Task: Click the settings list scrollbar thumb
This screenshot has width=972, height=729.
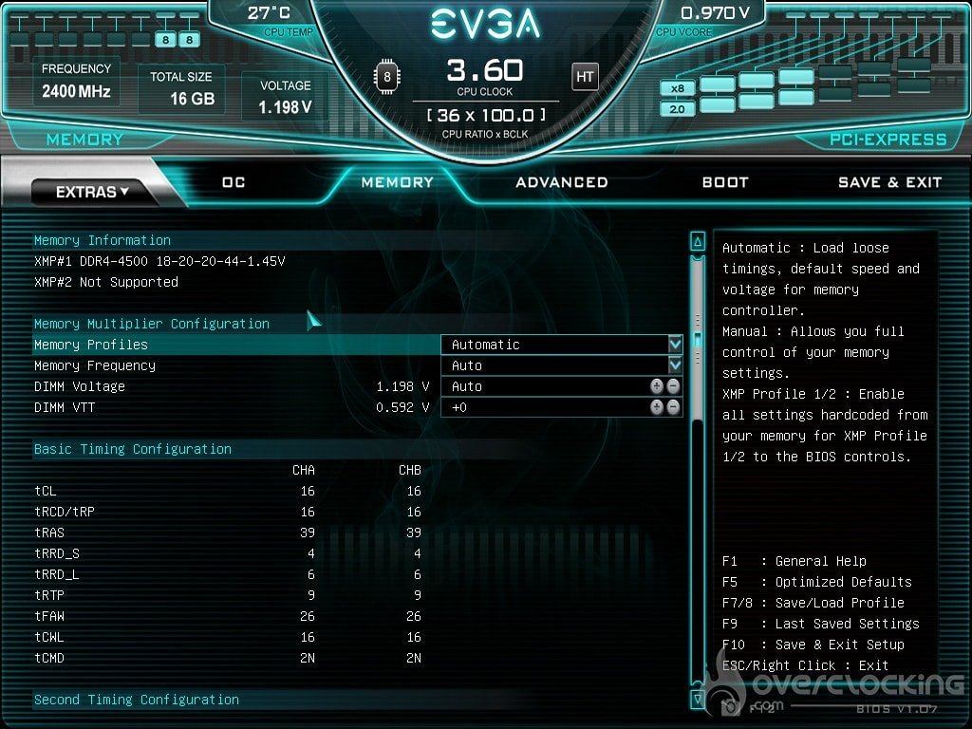Action: coord(698,340)
